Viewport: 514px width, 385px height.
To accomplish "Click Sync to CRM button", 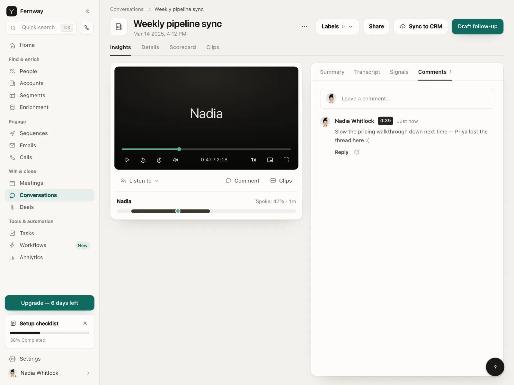I will [421, 27].
